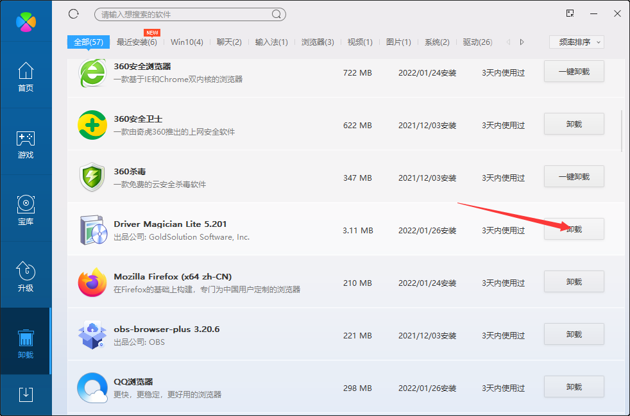The height and width of the screenshot is (416, 630).
Task: Switch to 驱动(26) tab
Action: click(x=478, y=42)
